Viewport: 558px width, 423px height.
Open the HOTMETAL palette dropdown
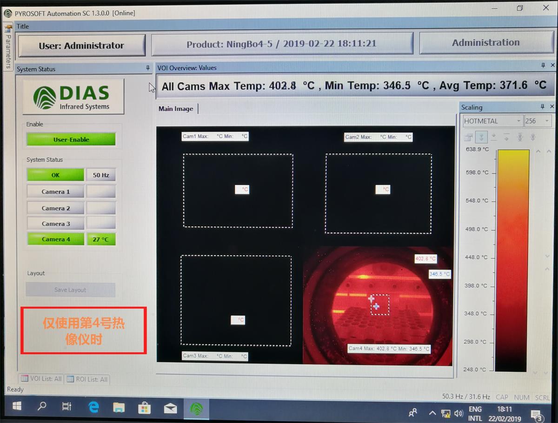pos(493,121)
